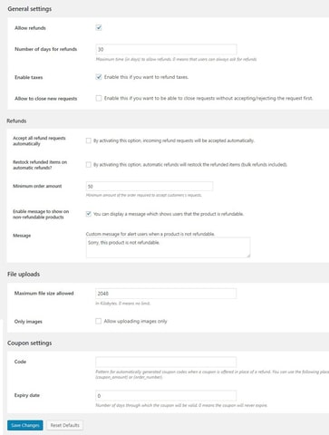Click the Coupon settings section heading
Image resolution: width=329 pixels, height=435 pixels.
[30, 343]
